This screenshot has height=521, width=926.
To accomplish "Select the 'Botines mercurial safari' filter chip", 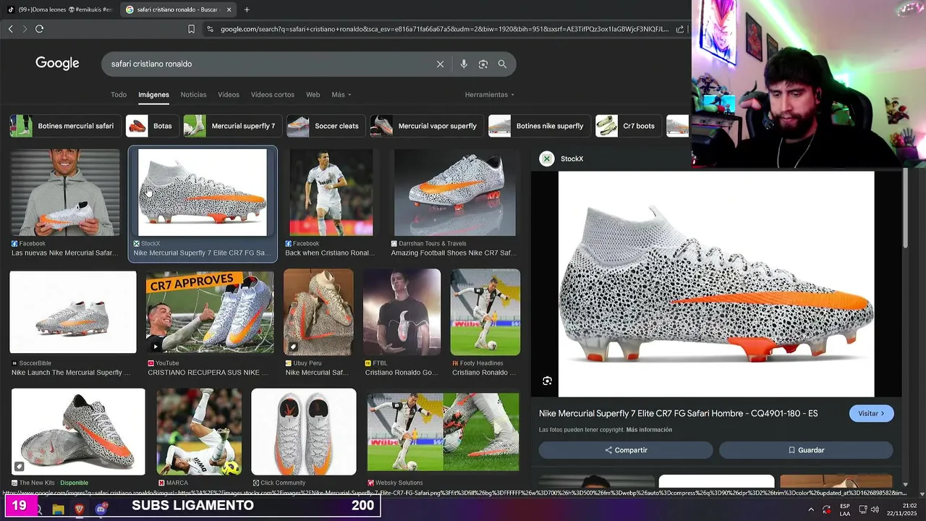I will tap(65, 126).
